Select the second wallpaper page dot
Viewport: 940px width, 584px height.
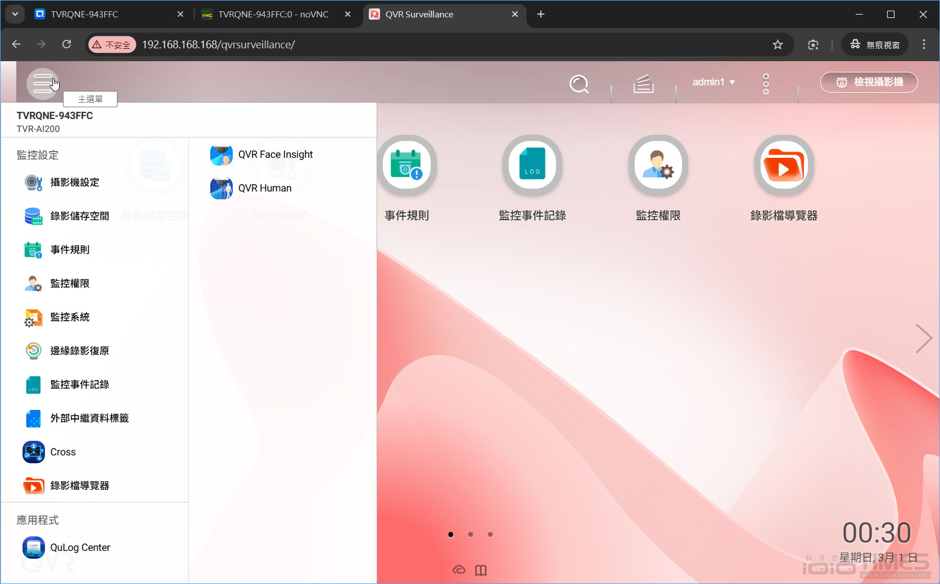pyautogui.click(x=470, y=535)
